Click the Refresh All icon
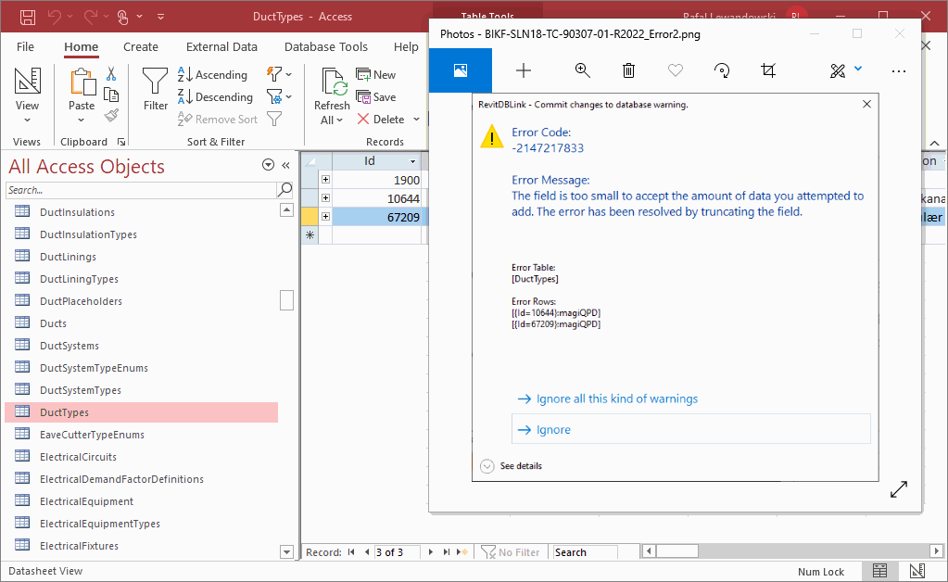 (x=334, y=82)
